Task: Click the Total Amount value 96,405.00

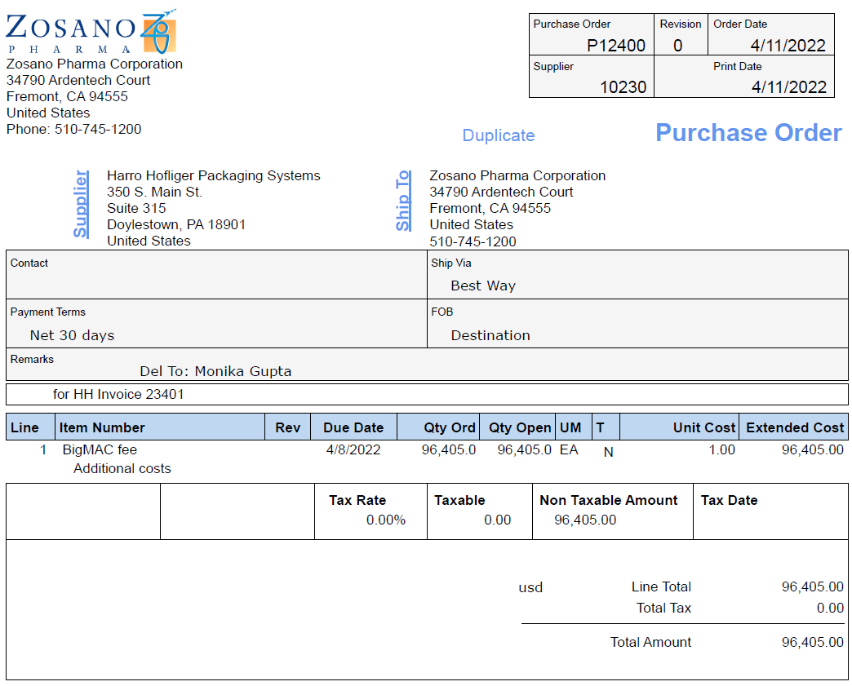Action: point(812,643)
